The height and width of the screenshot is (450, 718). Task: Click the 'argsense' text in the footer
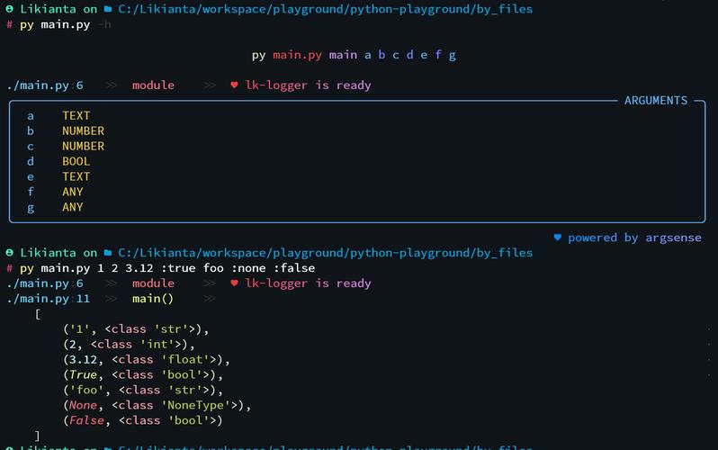[675, 238]
